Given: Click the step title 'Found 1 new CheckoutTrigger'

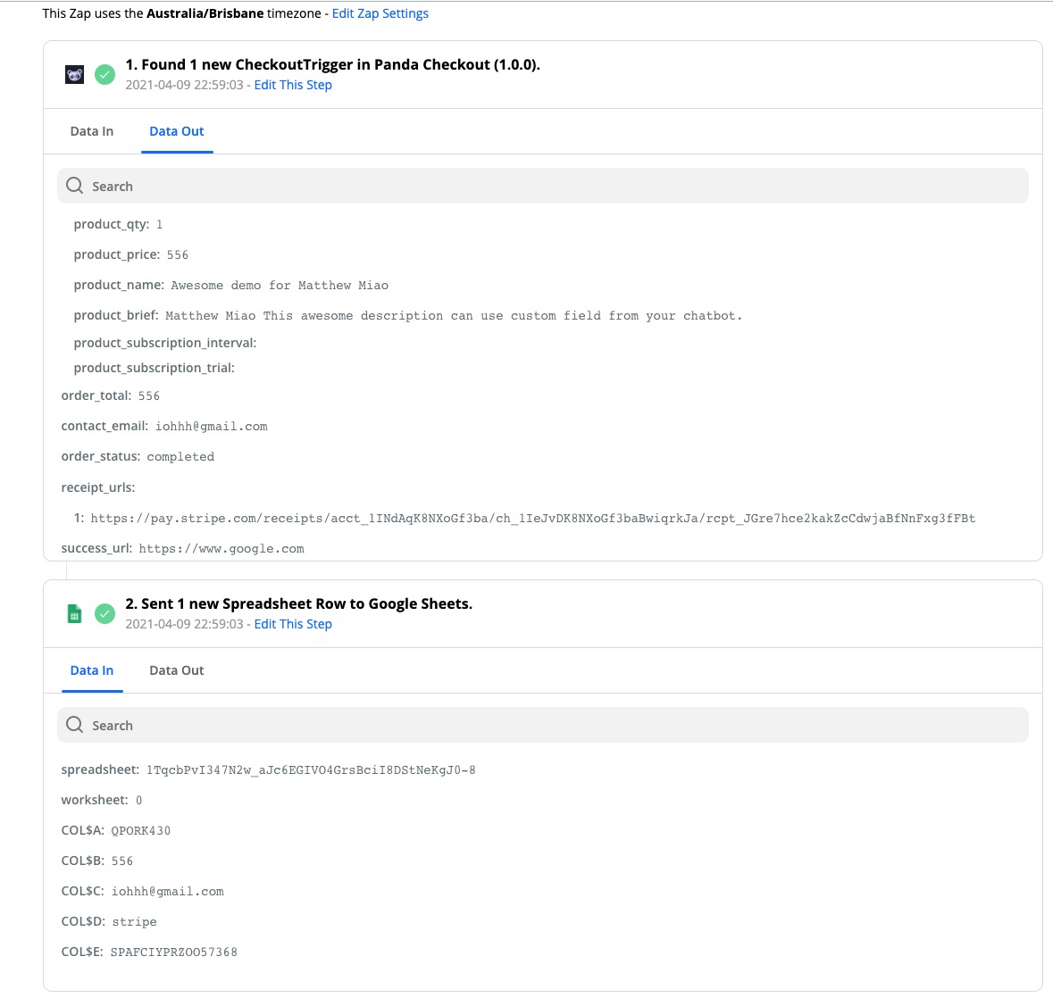Looking at the screenshot, I should click(332, 64).
